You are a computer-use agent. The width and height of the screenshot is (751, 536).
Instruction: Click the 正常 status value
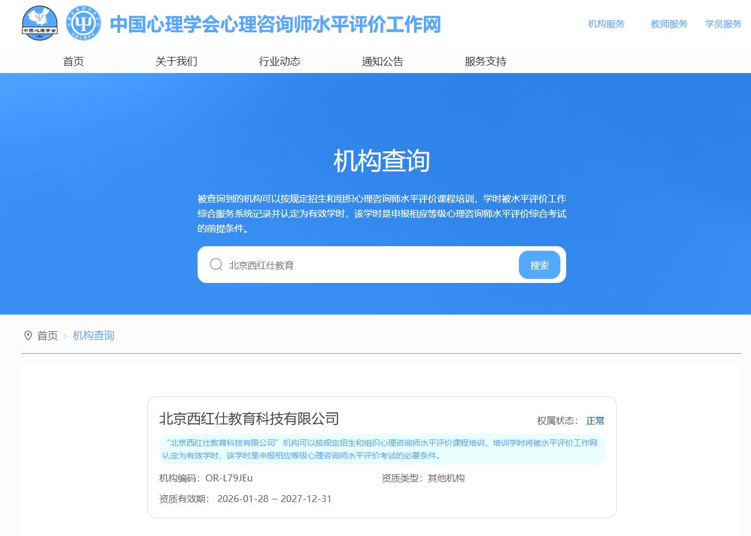(596, 421)
